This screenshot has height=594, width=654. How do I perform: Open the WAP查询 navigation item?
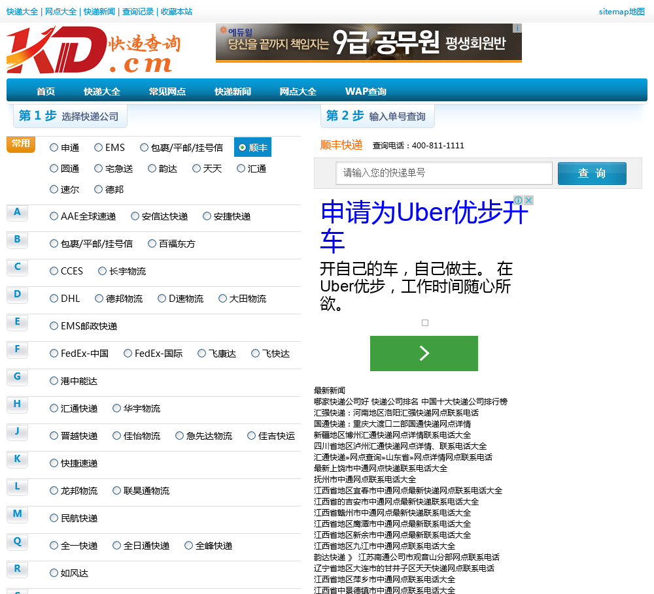(x=366, y=91)
